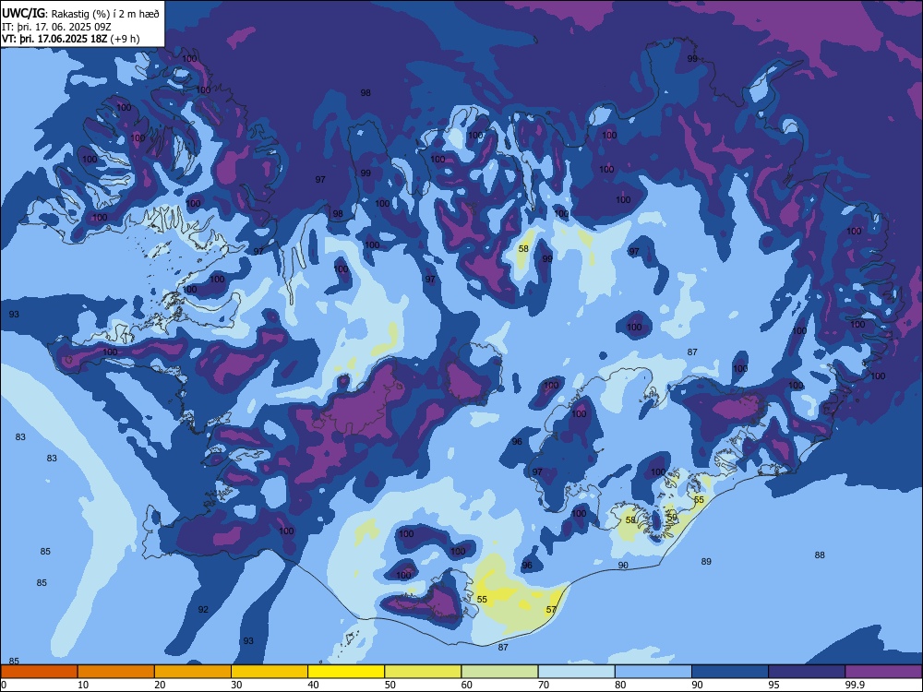Click the 0–10% dark orange legend swatch
This screenshot has height=692, width=923.
[39, 672]
